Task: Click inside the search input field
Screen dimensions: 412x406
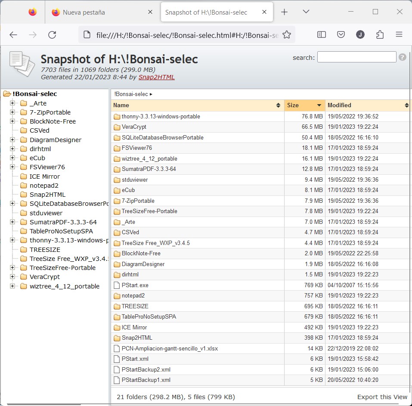Action: click(356, 57)
